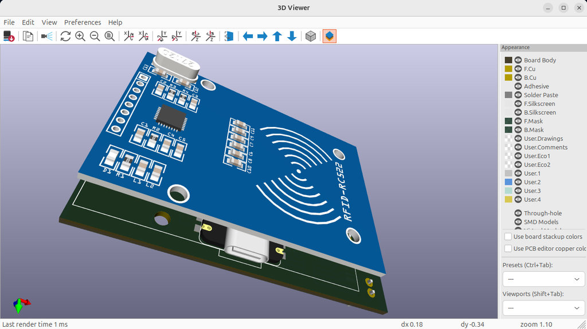587x329 pixels.
Task: Zoom to fit the board icon
Action: pos(109,36)
